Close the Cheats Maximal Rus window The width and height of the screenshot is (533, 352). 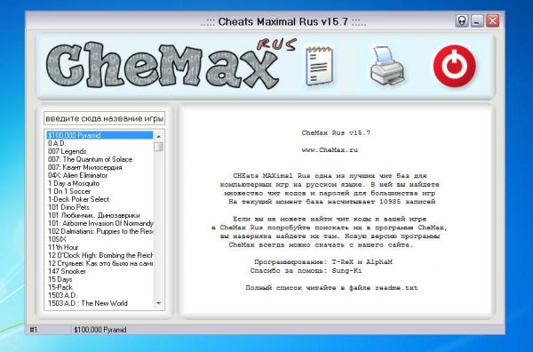[x=492, y=21]
